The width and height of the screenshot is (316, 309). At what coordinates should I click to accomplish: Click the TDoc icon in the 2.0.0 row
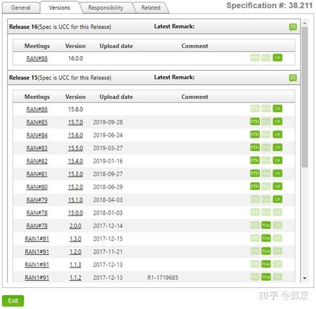click(266, 225)
